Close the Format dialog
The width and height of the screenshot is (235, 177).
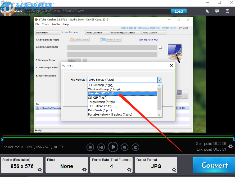pyautogui.click(x=171, y=65)
